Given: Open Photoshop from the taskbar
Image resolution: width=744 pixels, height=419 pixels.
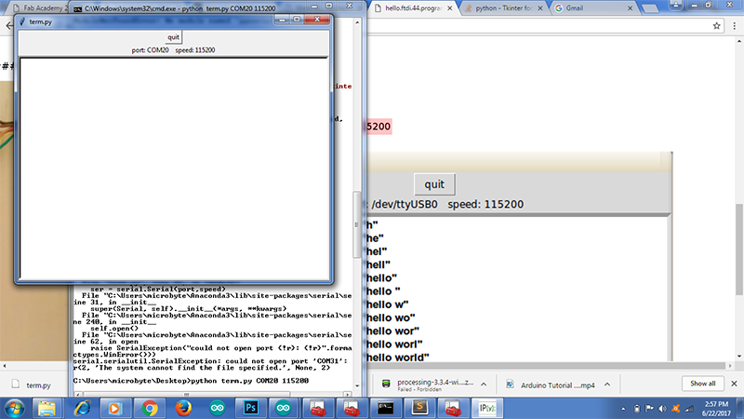Looking at the screenshot, I should [250, 408].
